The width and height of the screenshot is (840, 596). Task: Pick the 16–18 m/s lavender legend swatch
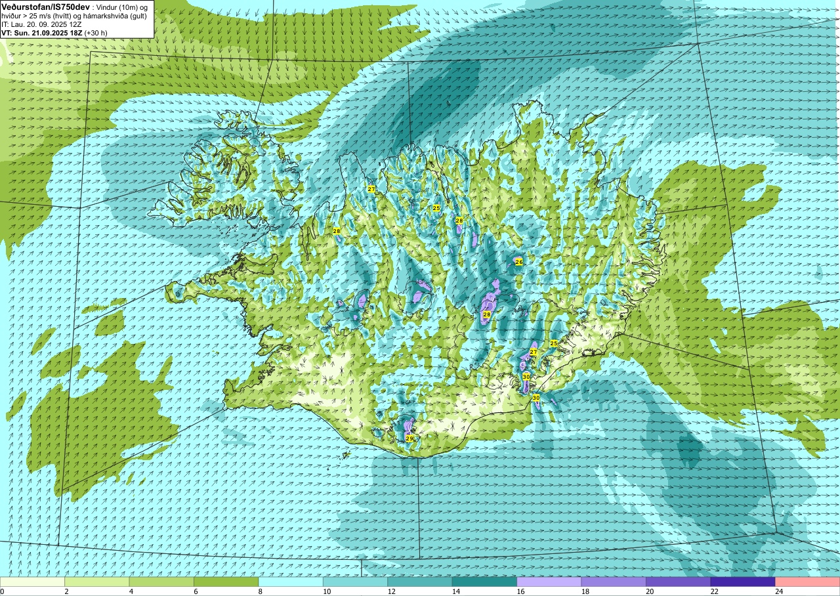tap(549, 582)
